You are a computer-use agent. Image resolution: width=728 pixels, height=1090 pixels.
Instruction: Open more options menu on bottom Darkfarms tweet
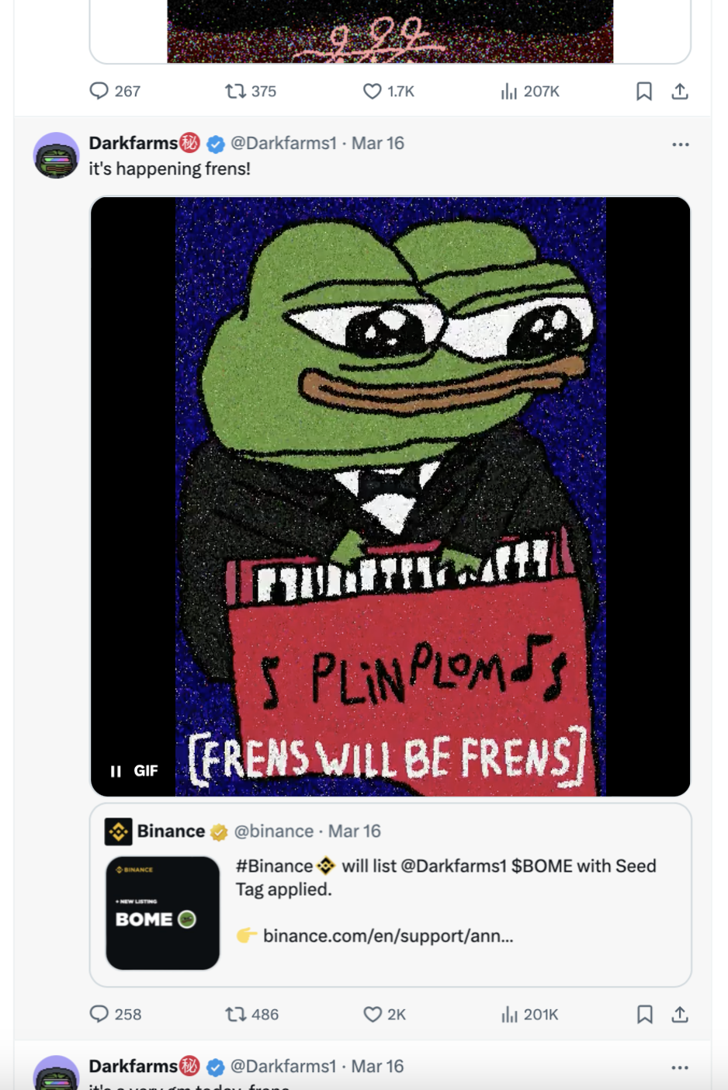coord(680,1067)
